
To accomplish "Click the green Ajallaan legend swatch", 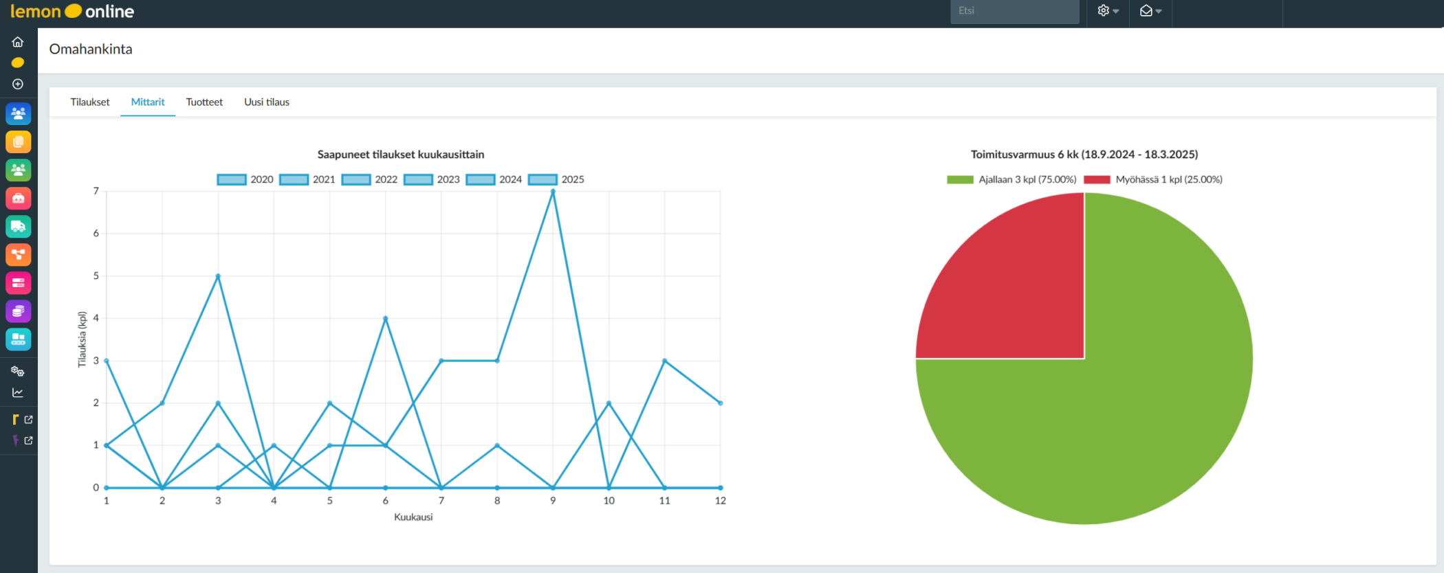I will click(x=960, y=180).
